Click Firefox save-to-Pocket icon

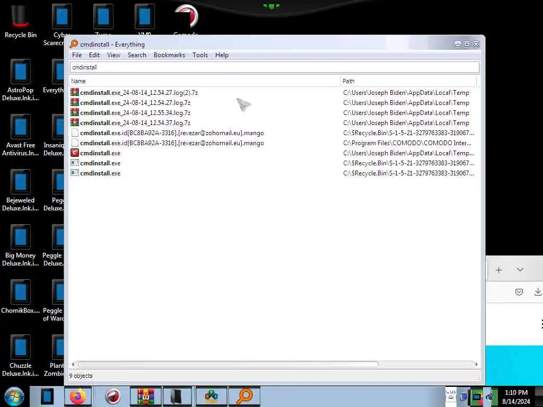pyautogui.click(x=519, y=292)
